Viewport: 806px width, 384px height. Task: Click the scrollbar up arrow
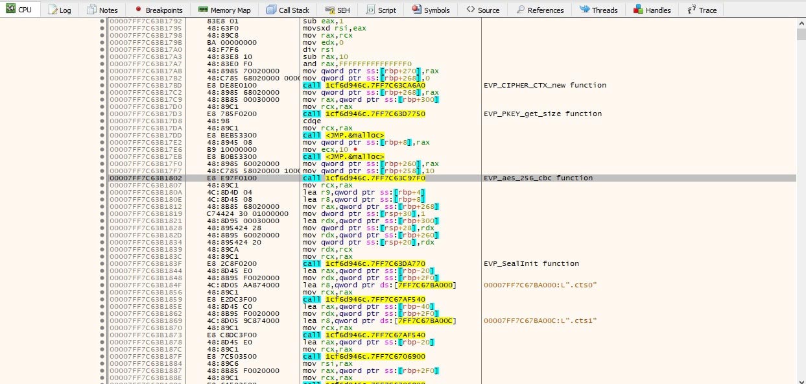801,22
